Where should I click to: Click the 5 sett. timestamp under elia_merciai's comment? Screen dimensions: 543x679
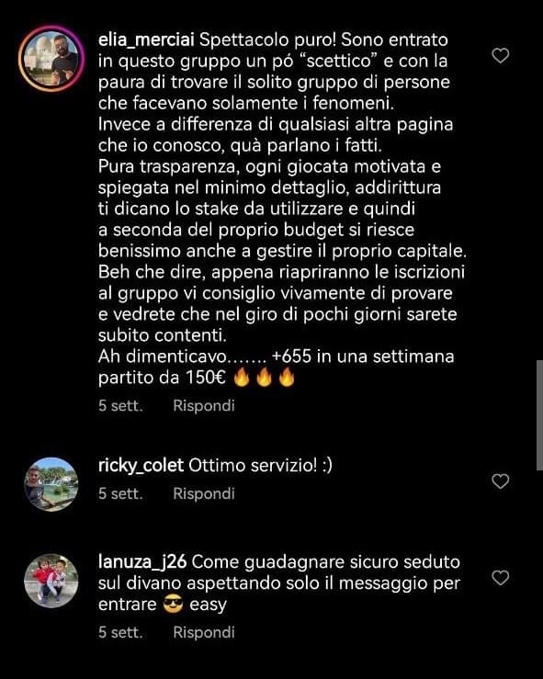[x=120, y=406]
